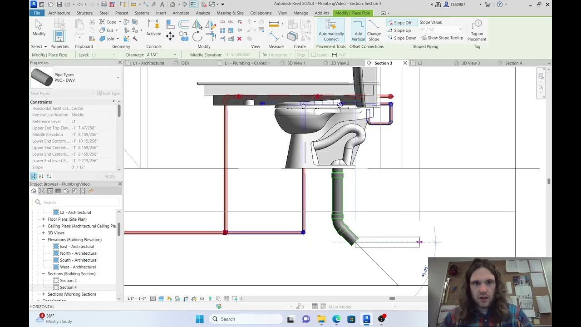Click the Project Browser home icon
This screenshot has width=581, height=327.
(34, 191)
